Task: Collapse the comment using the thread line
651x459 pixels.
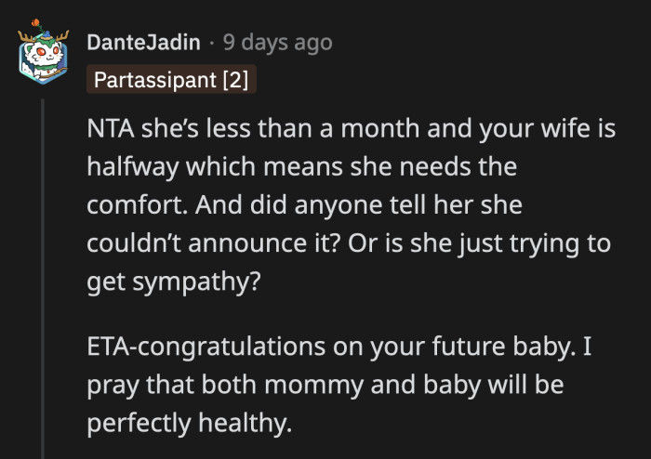Action: click(x=44, y=279)
